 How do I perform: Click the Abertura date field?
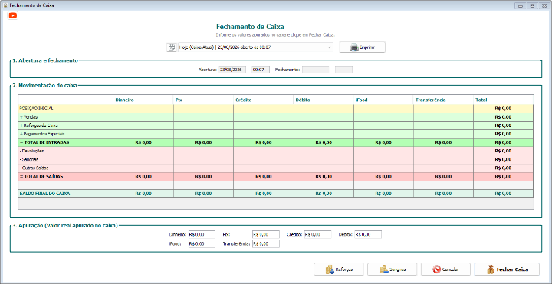(232, 70)
